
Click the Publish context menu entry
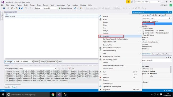pyautogui.click(x=120, y=36)
